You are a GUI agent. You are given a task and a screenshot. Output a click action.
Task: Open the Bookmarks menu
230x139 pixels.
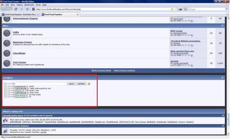pyautogui.click(x=30, y=5)
